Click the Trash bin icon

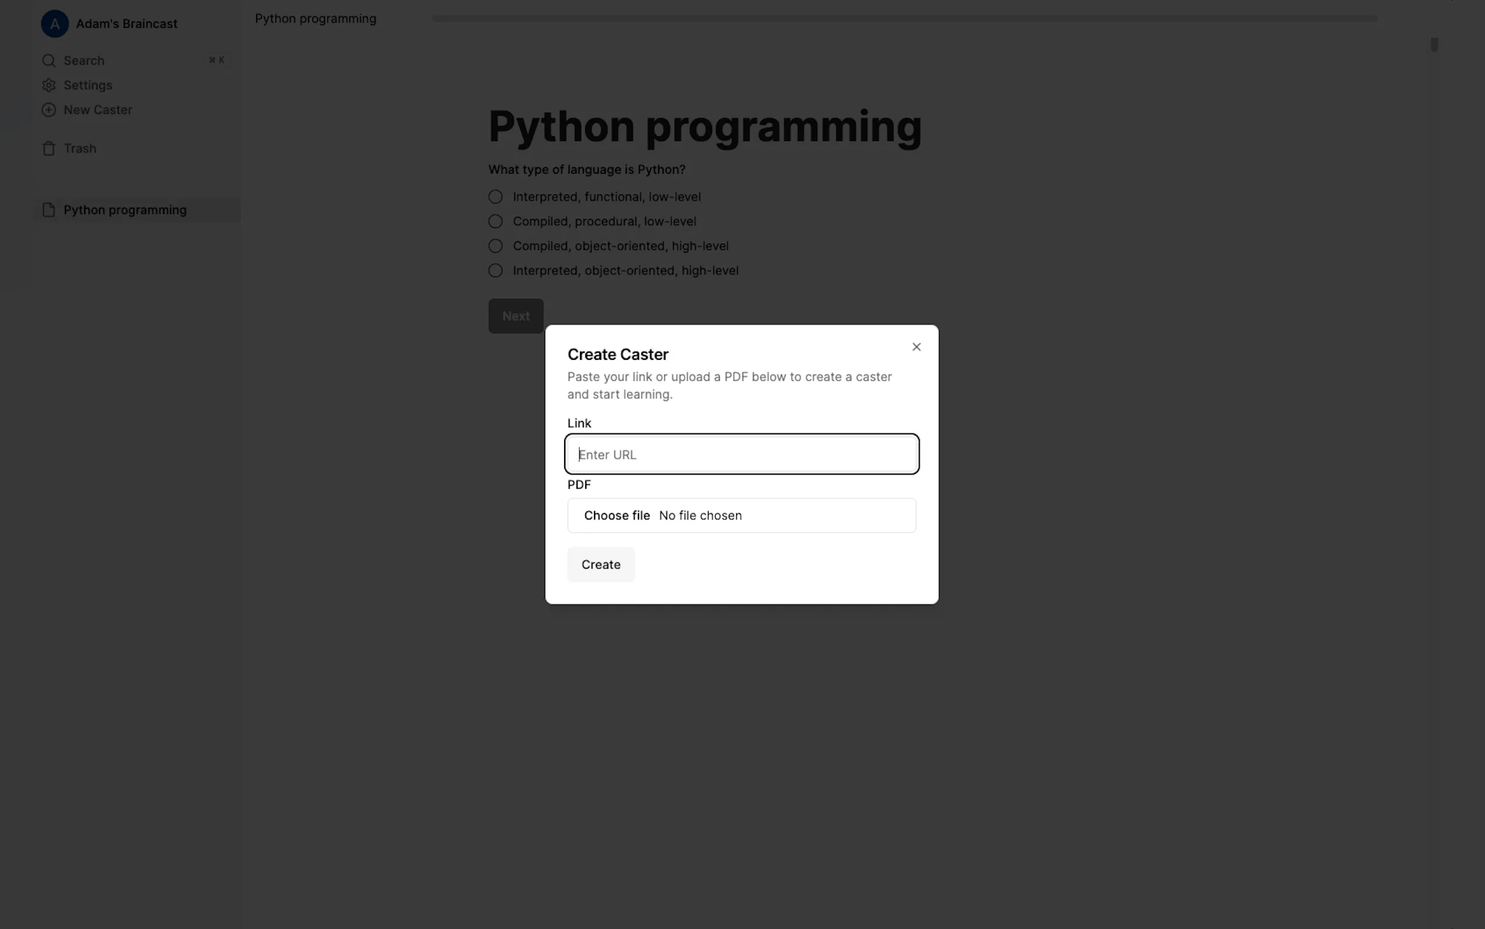tap(49, 149)
